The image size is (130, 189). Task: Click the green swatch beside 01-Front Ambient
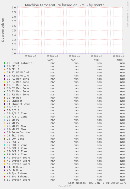point(4,63)
